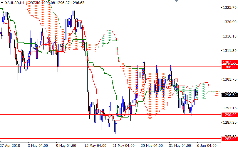Viewport: 238px width, 148px height.
Task: Click the 1311.30 price scale value
Action: pyautogui.click(x=230, y=51)
